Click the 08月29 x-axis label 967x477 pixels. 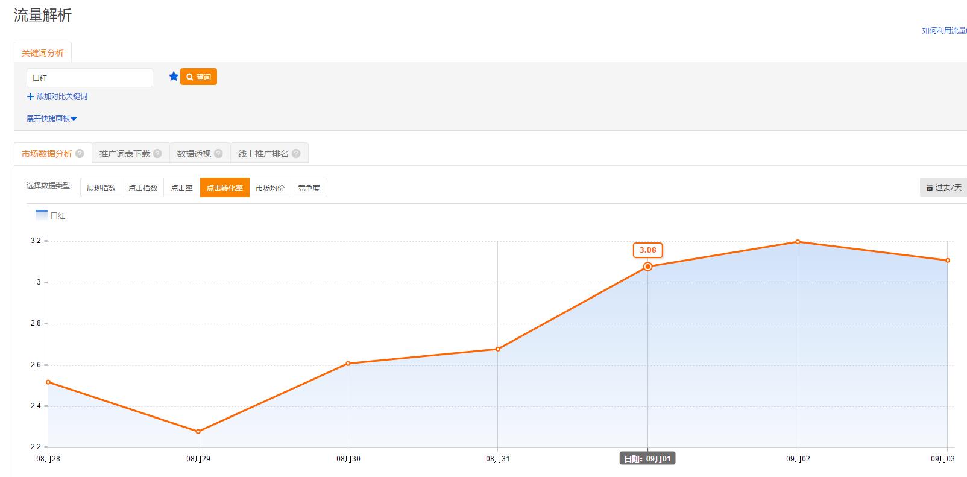(198, 459)
